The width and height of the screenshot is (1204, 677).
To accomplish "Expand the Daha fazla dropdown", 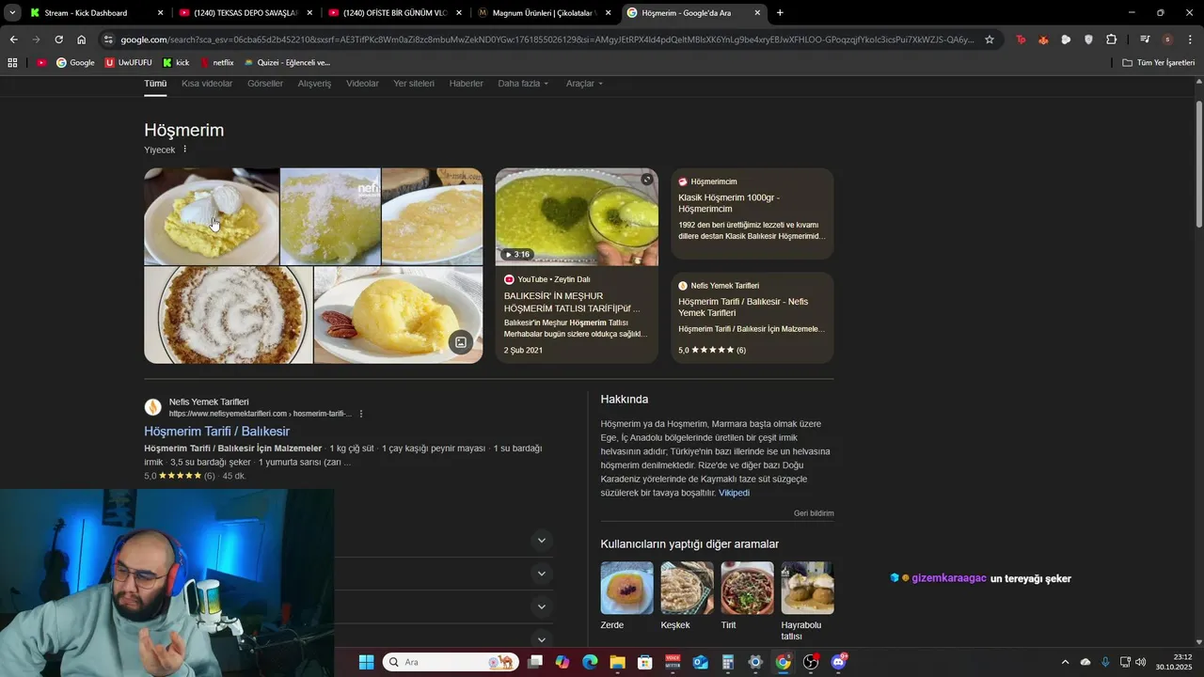I will [524, 84].
